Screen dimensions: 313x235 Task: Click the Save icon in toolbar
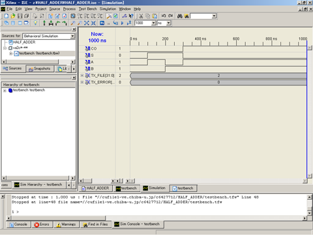click(x=20, y=16)
